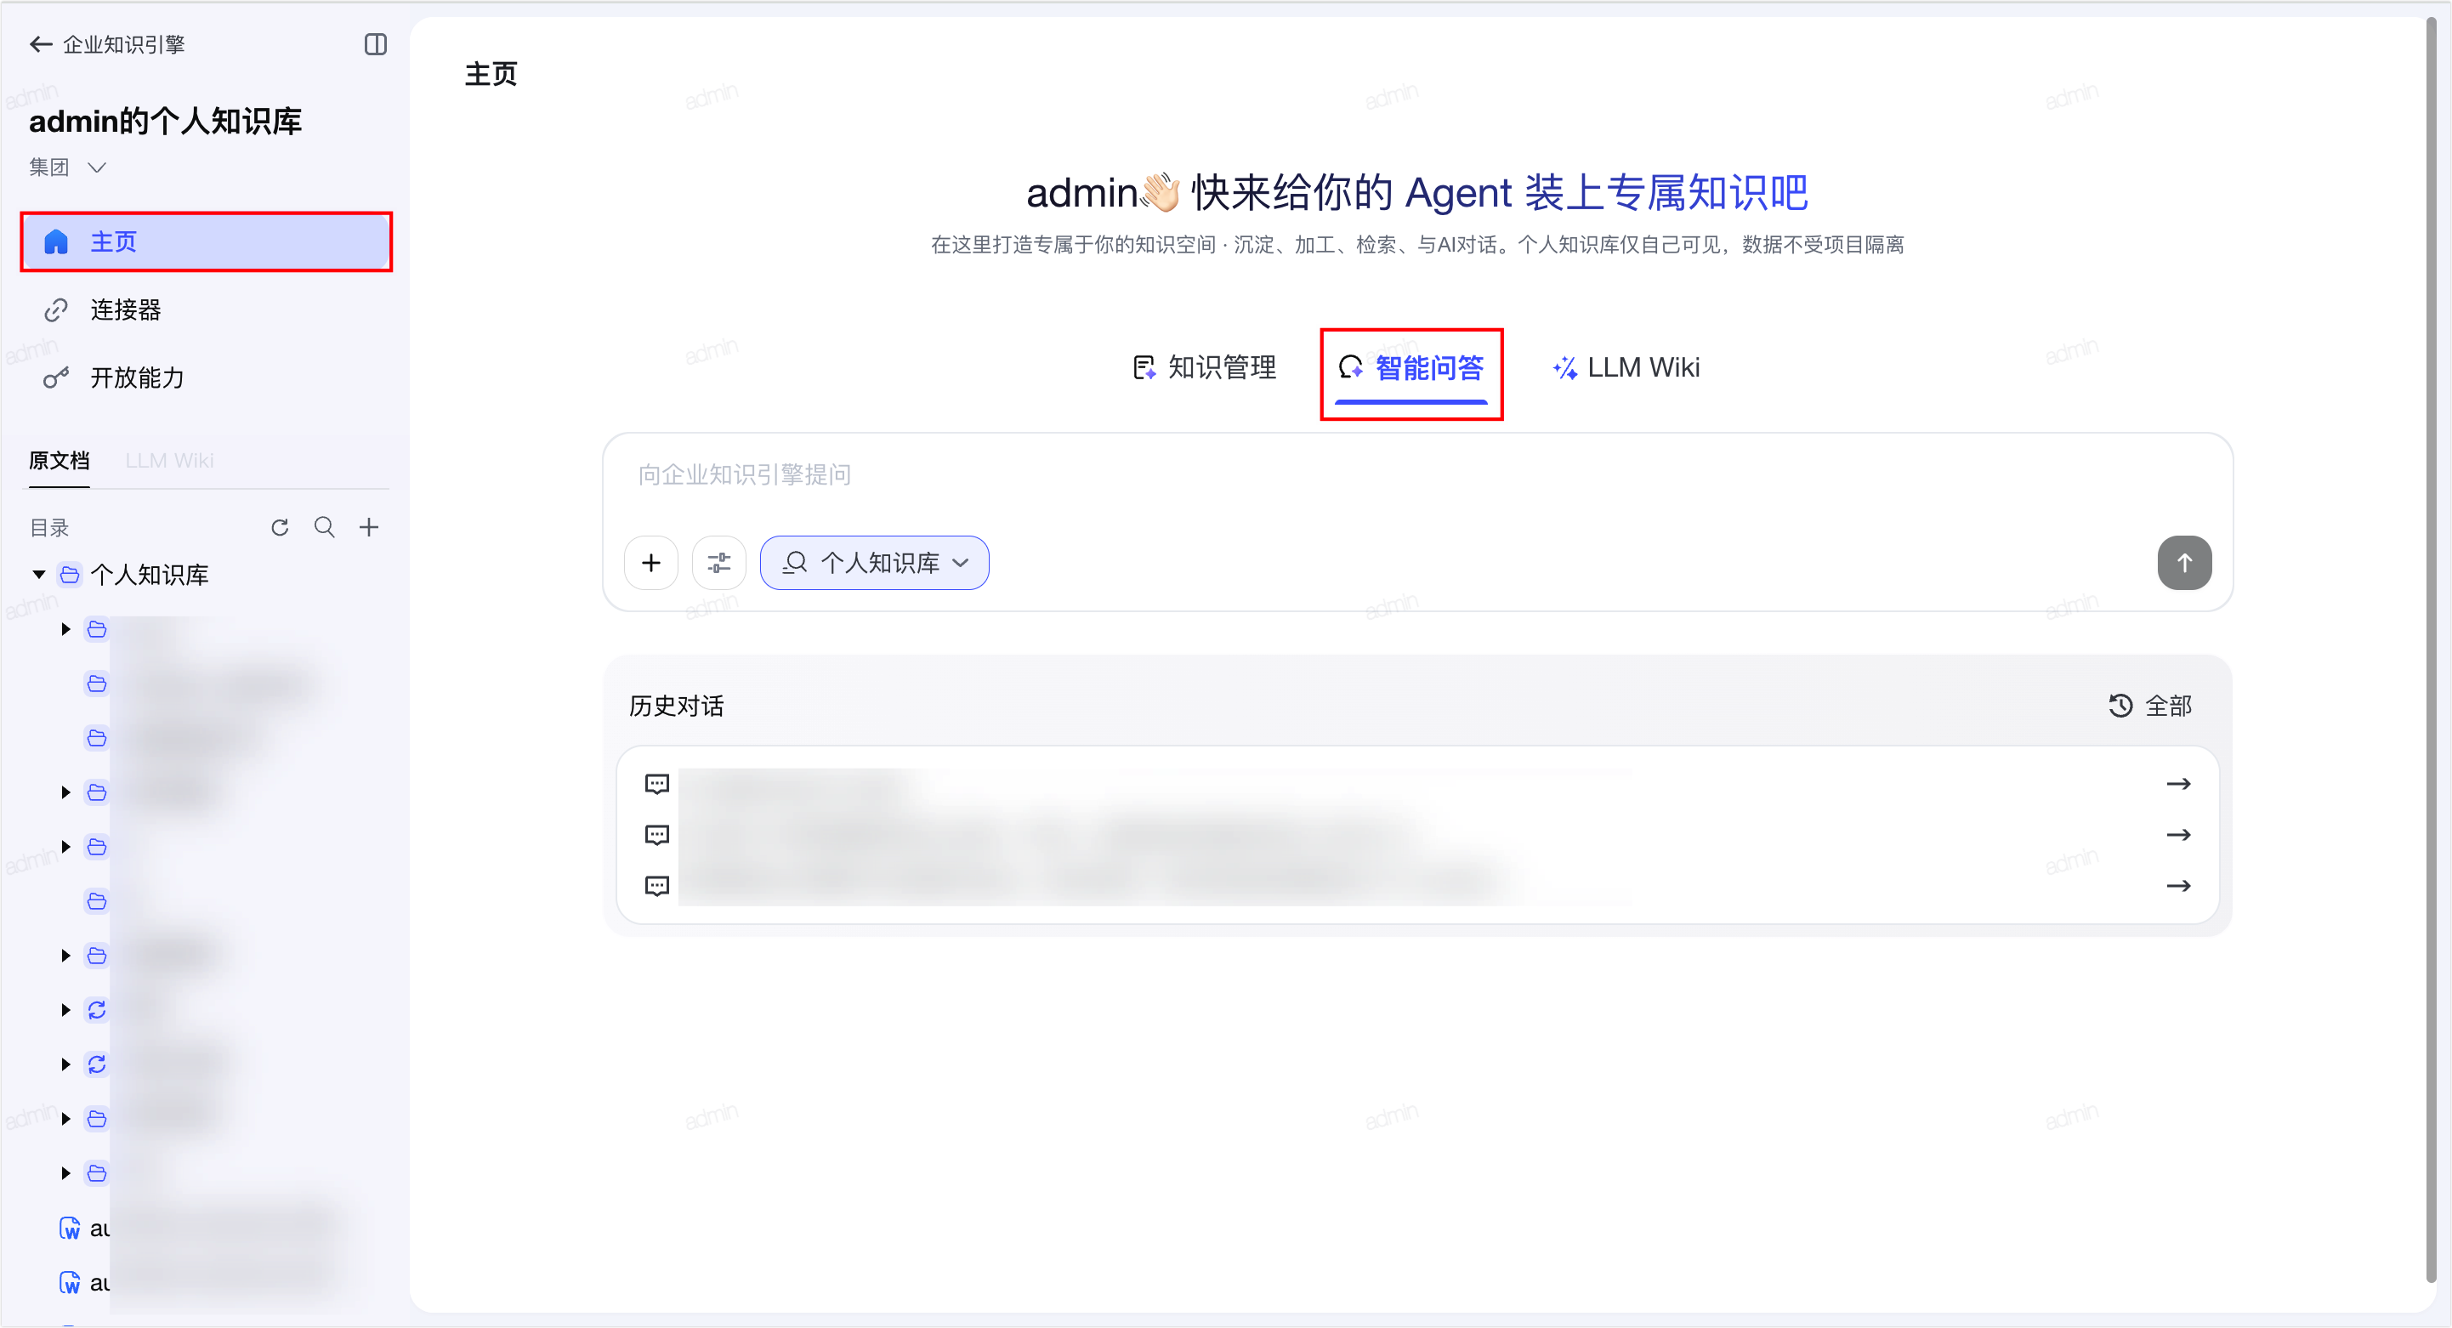Select the 个人知识库 root folder
The image size is (2452, 1328).
[x=149, y=574]
